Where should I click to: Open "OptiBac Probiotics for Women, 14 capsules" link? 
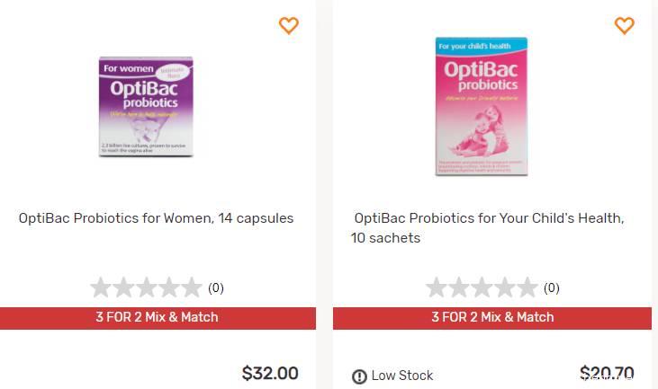156,218
